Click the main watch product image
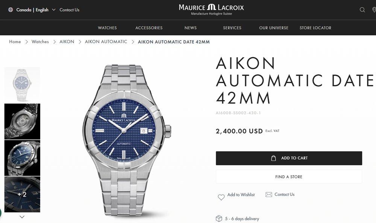Screen dimensions: 376x223 coord(127,140)
